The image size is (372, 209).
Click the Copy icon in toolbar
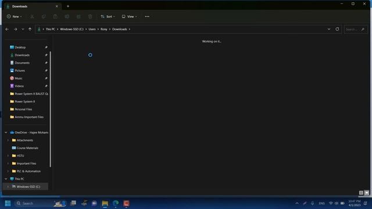[x=44, y=17]
